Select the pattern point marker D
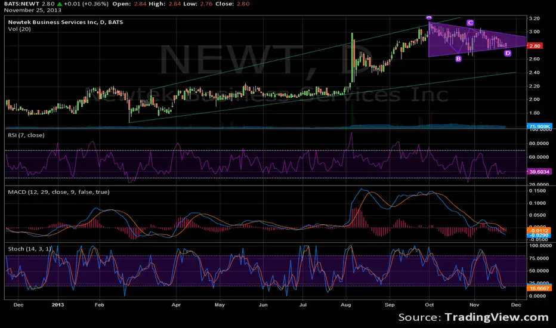Screen dimensions: 556x328 click(508, 53)
